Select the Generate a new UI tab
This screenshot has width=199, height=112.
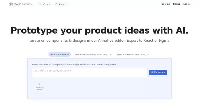click(x=59, y=54)
